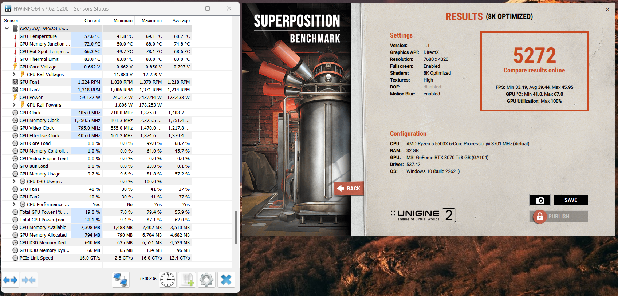Click the MSI GeForce RTX 3070 Ti GPU text
The image size is (618, 296).
coord(447,158)
